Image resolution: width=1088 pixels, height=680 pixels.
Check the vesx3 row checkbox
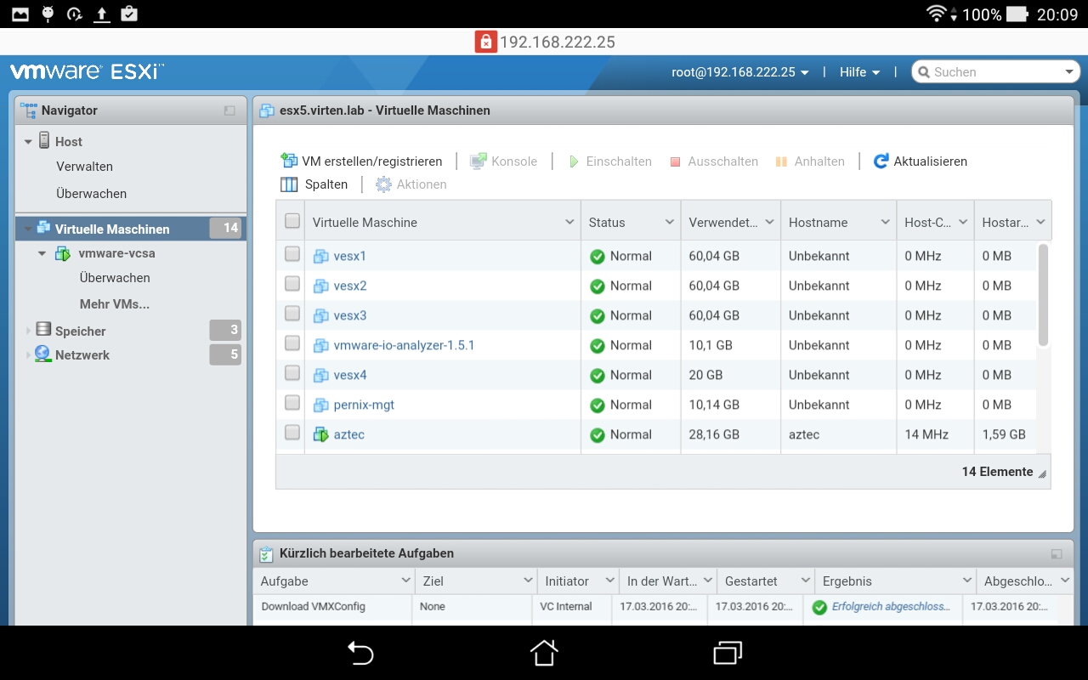coord(292,314)
